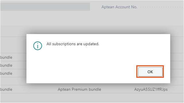Click the 'bundle' cell left of Aptean Premium bundle
Viewport: 184px width, 103px height.
click(6, 89)
